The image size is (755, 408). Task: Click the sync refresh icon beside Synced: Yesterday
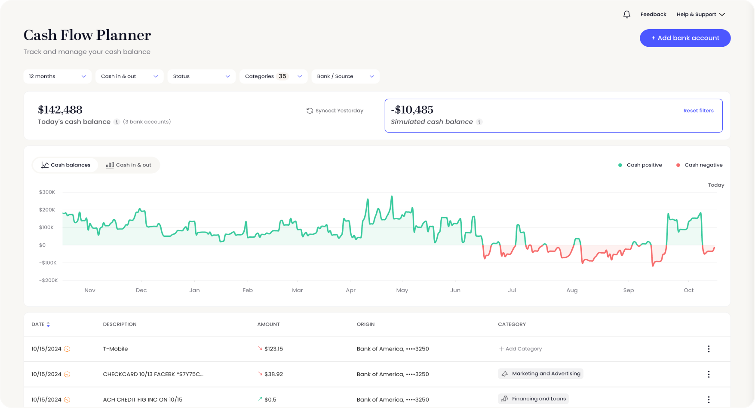point(310,111)
